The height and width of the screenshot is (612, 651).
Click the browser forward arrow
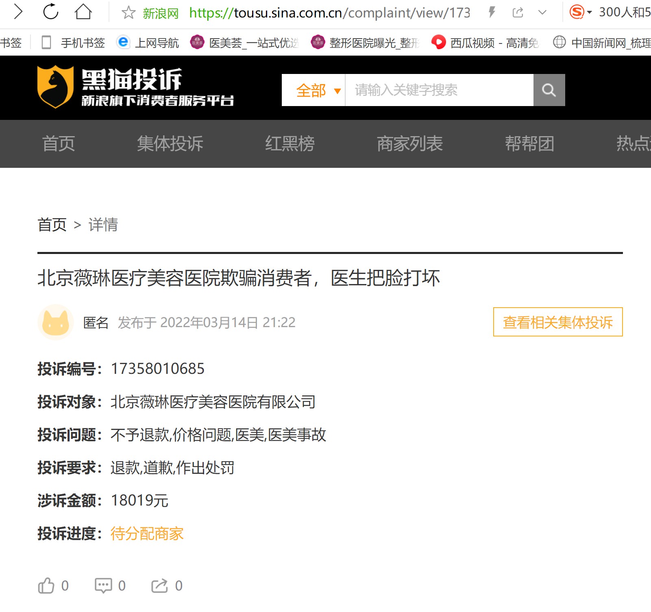coord(18,12)
